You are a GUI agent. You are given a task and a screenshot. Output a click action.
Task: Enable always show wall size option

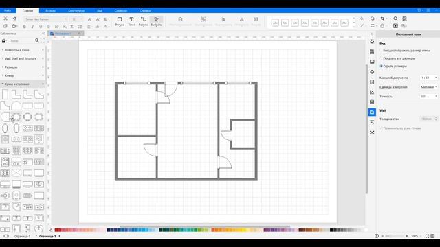(405, 51)
